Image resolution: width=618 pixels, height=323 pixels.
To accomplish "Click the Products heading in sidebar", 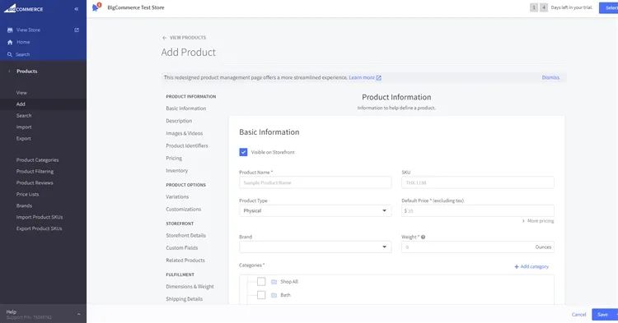I will coord(27,72).
